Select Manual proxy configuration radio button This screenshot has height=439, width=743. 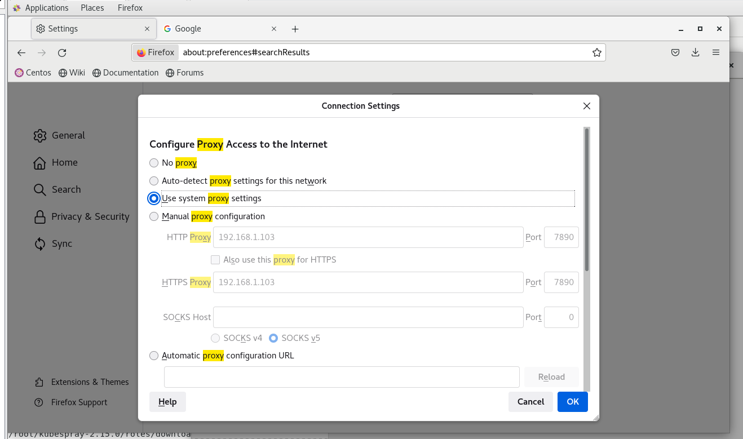pyautogui.click(x=154, y=216)
